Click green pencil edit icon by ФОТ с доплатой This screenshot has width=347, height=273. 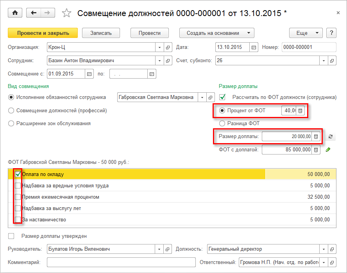coord(328,149)
